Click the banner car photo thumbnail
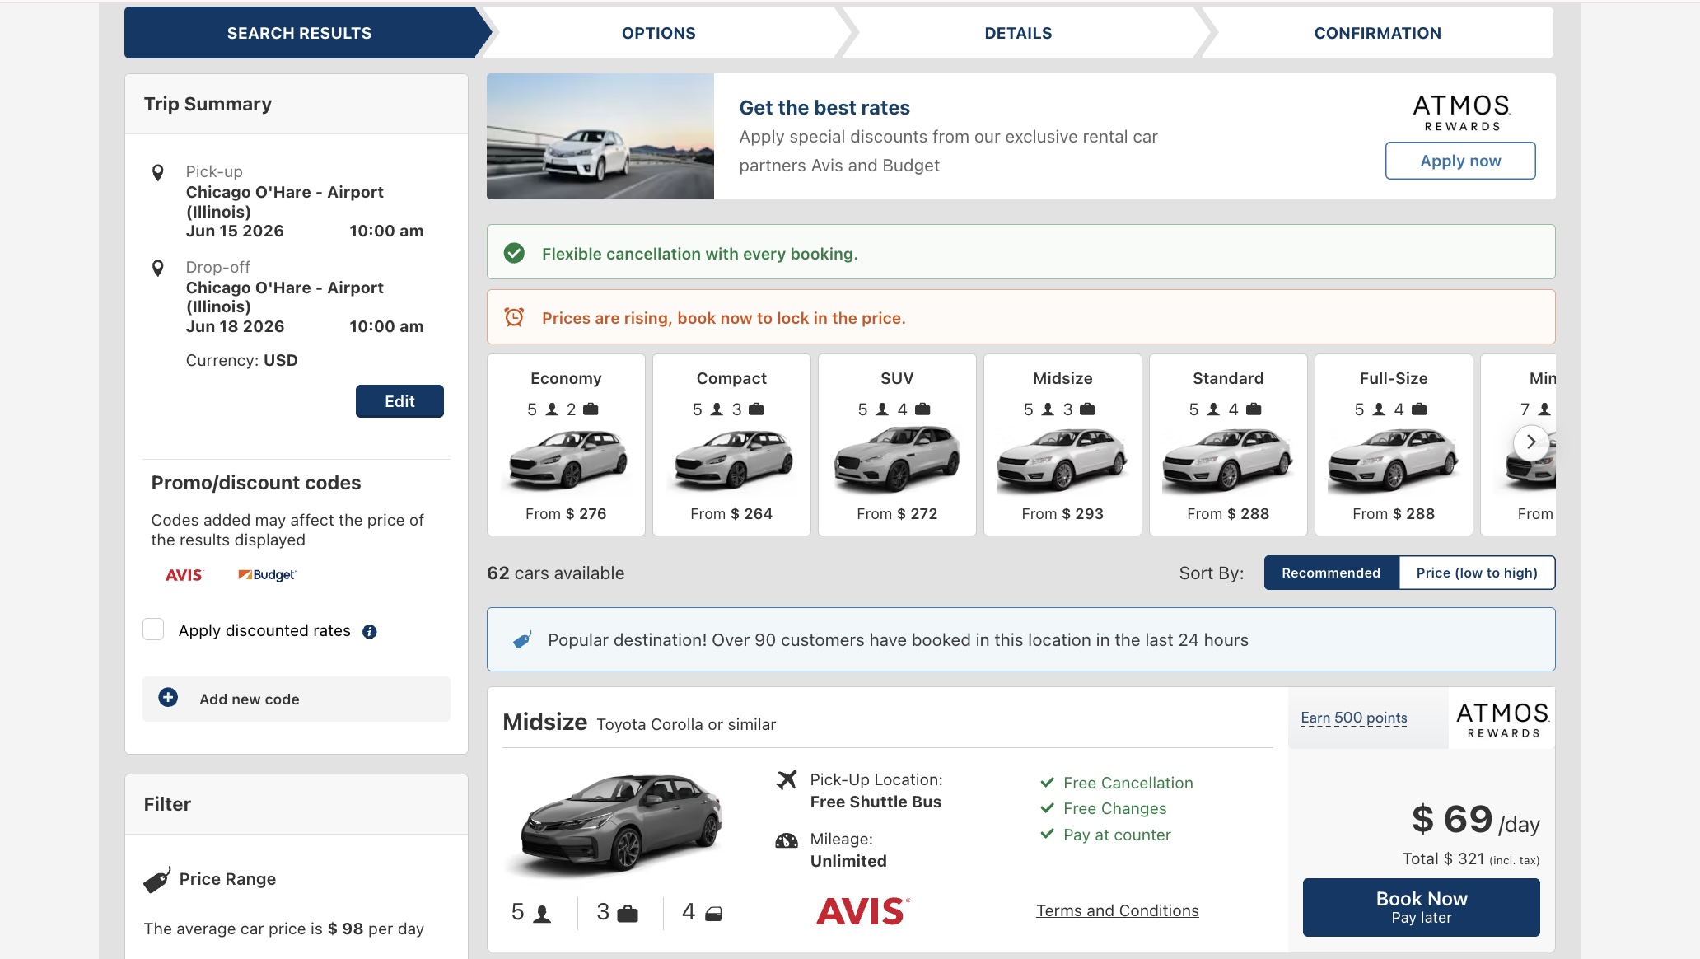This screenshot has width=1700, height=959. [600, 136]
